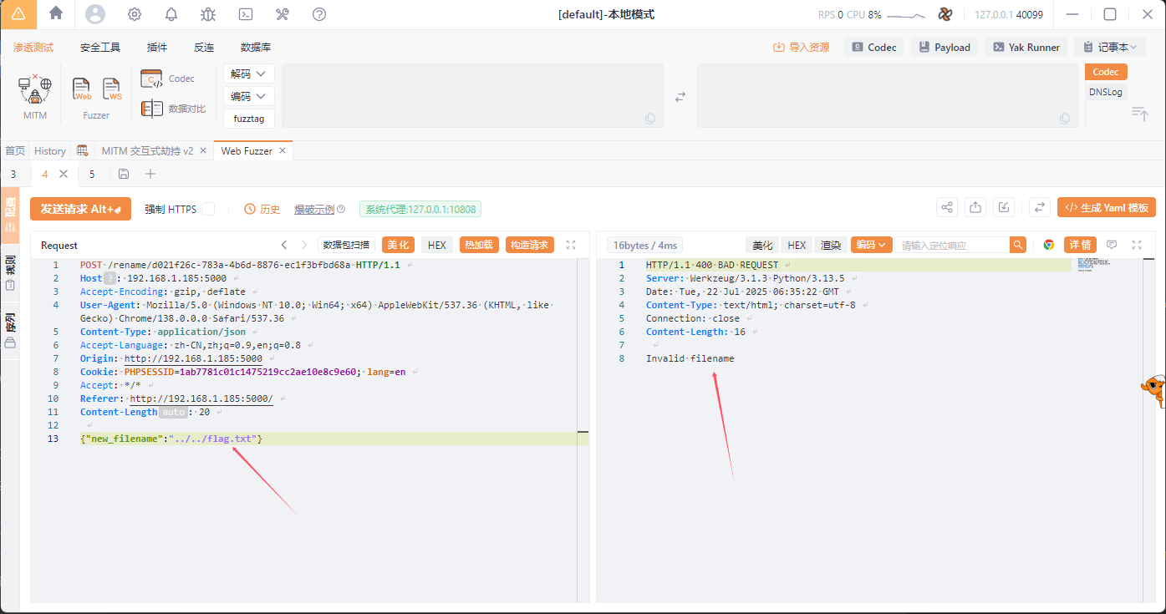Image resolution: width=1166 pixels, height=614 pixels.
Task: Click the 发送请求 send button
Action: pyautogui.click(x=80, y=209)
